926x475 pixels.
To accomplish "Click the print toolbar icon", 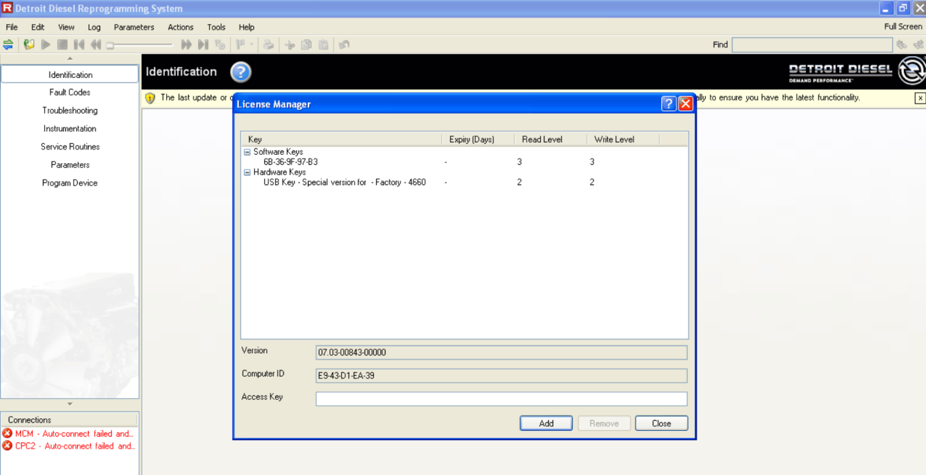I will coord(269,44).
